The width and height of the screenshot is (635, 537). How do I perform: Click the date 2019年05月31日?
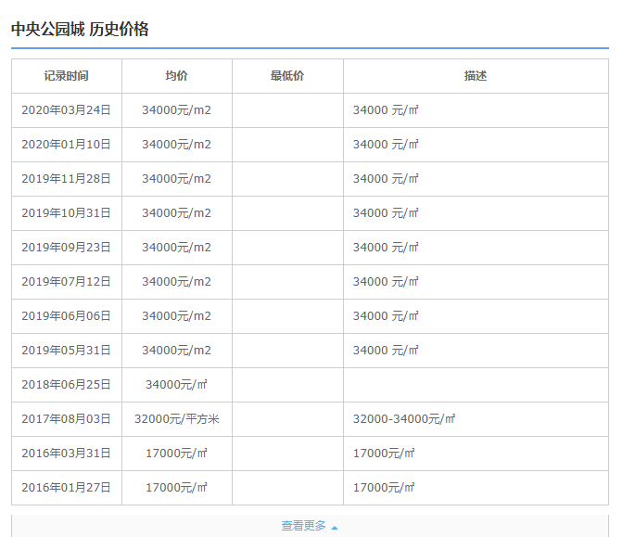[66, 351]
